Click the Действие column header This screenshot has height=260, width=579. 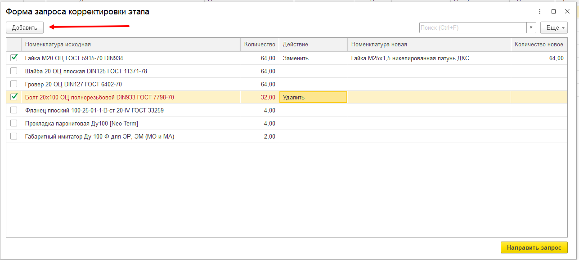coord(313,45)
